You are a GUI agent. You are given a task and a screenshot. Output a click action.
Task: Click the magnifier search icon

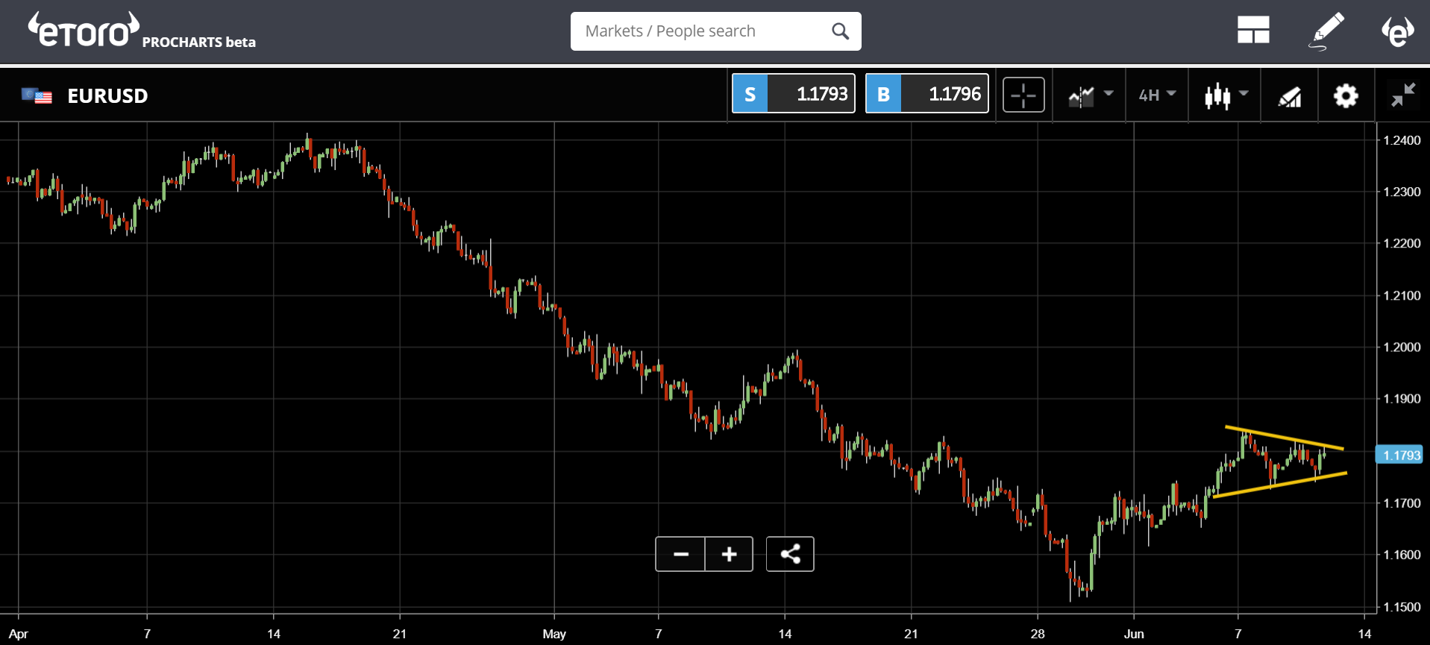[x=840, y=31]
